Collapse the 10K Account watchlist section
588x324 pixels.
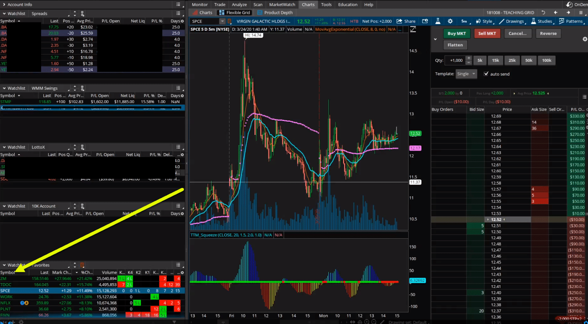pos(4,206)
